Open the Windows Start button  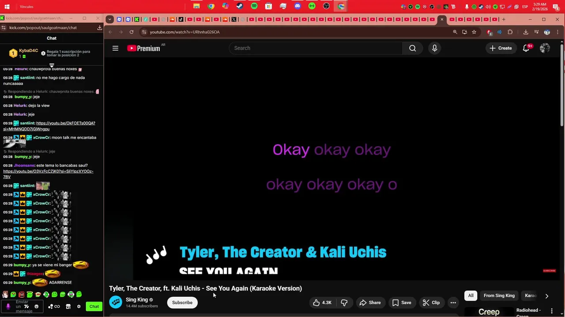tap(7, 7)
